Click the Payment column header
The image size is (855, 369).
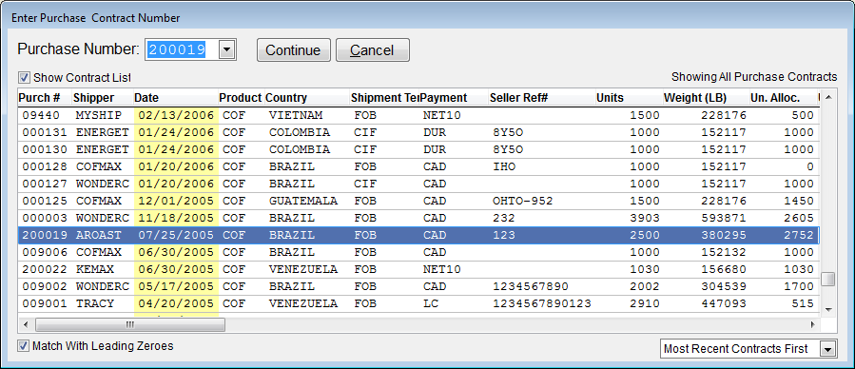coord(454,98)
